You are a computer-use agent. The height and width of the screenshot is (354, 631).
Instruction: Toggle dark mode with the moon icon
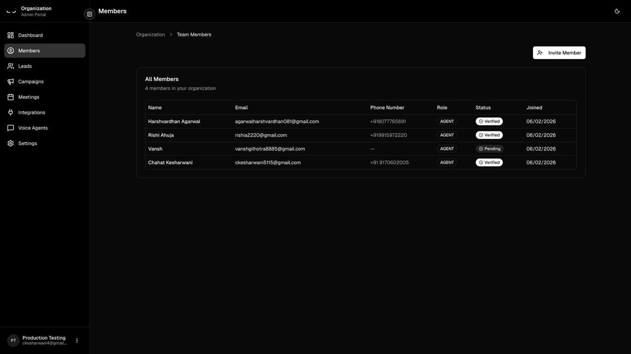pos(617,11)
